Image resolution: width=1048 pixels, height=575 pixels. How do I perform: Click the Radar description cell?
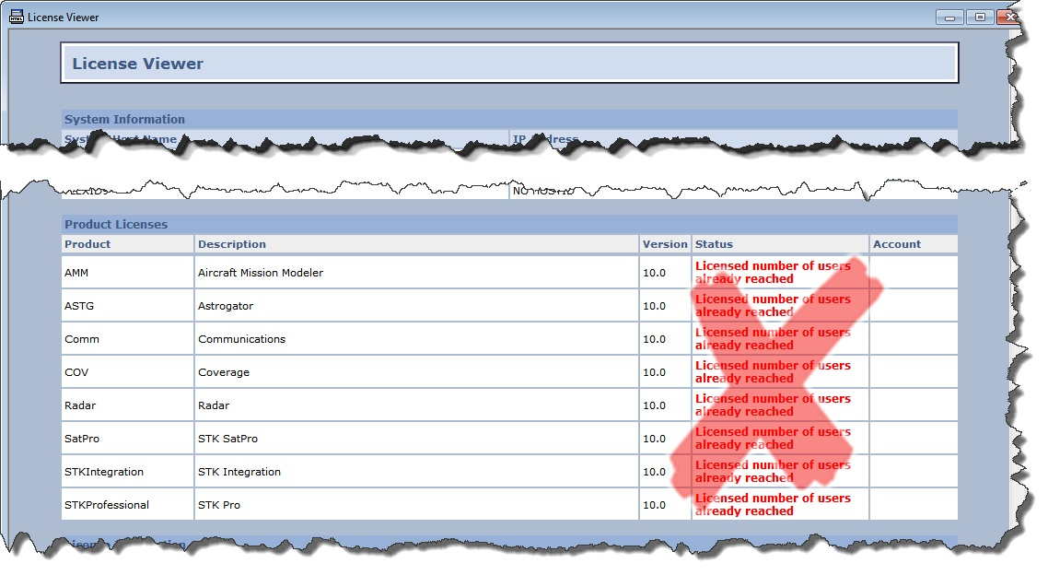[416, 405]
